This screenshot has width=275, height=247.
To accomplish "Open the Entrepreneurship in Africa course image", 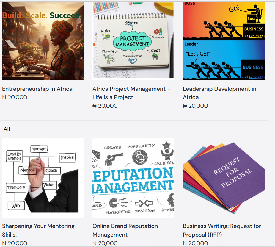I will pos(43,41).
